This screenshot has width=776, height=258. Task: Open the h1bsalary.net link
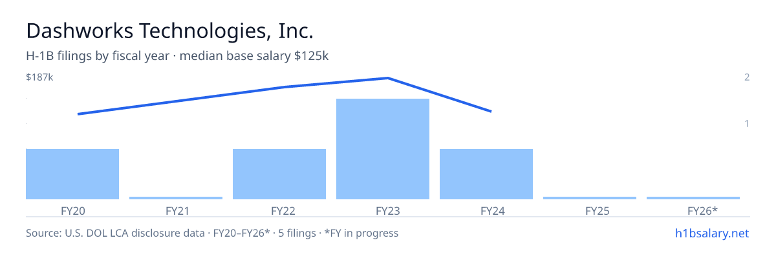711,233
